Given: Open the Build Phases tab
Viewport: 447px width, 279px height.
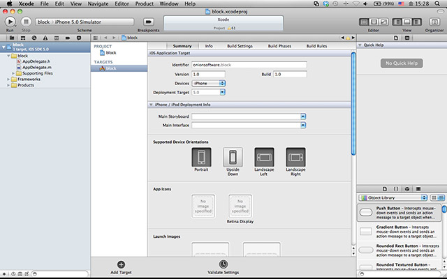Looking at the screenshot, I should [x=279, y=46].
